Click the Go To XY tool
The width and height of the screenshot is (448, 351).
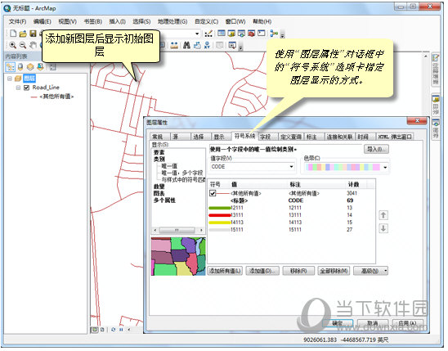[207, 45]
